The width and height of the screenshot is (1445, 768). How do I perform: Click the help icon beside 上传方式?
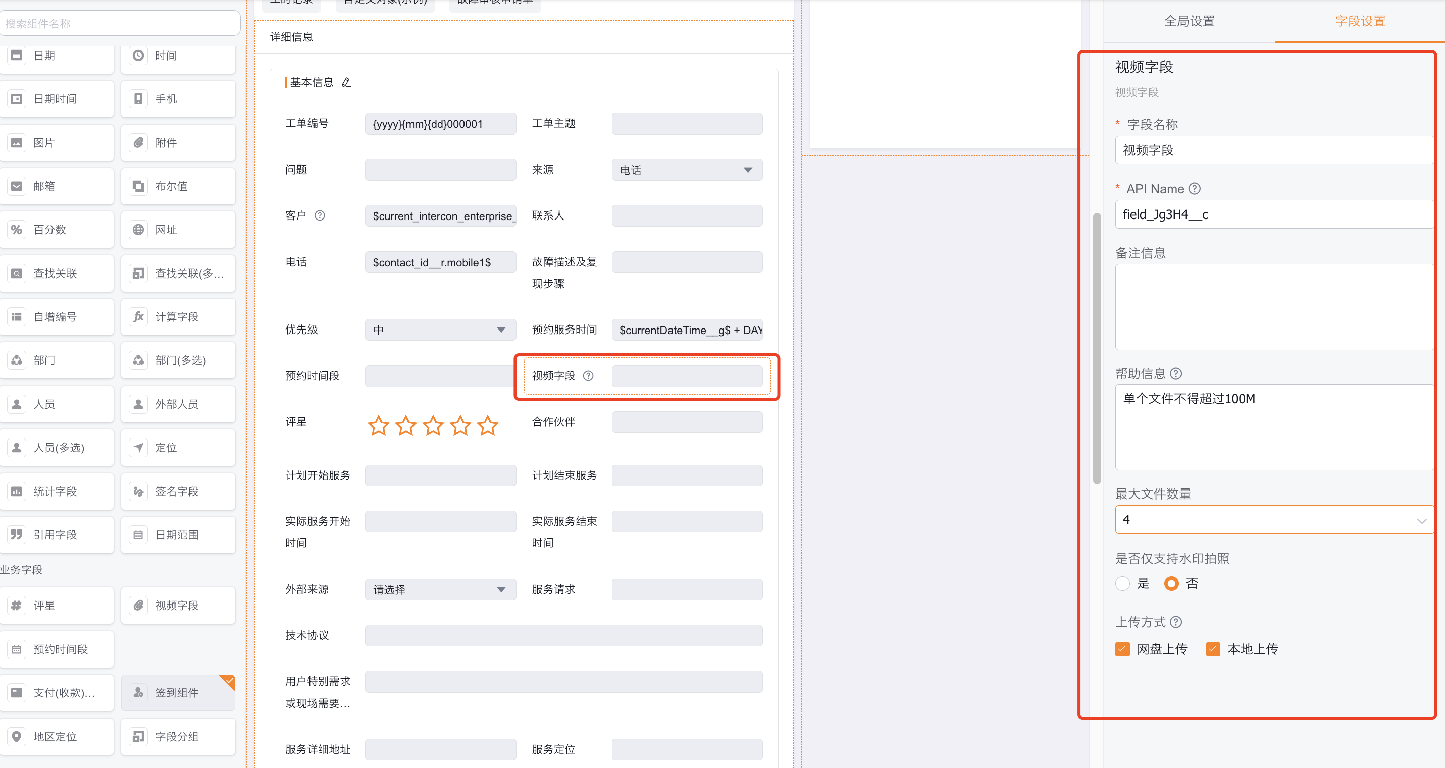pyautogui.click(x=1176, y=622)
